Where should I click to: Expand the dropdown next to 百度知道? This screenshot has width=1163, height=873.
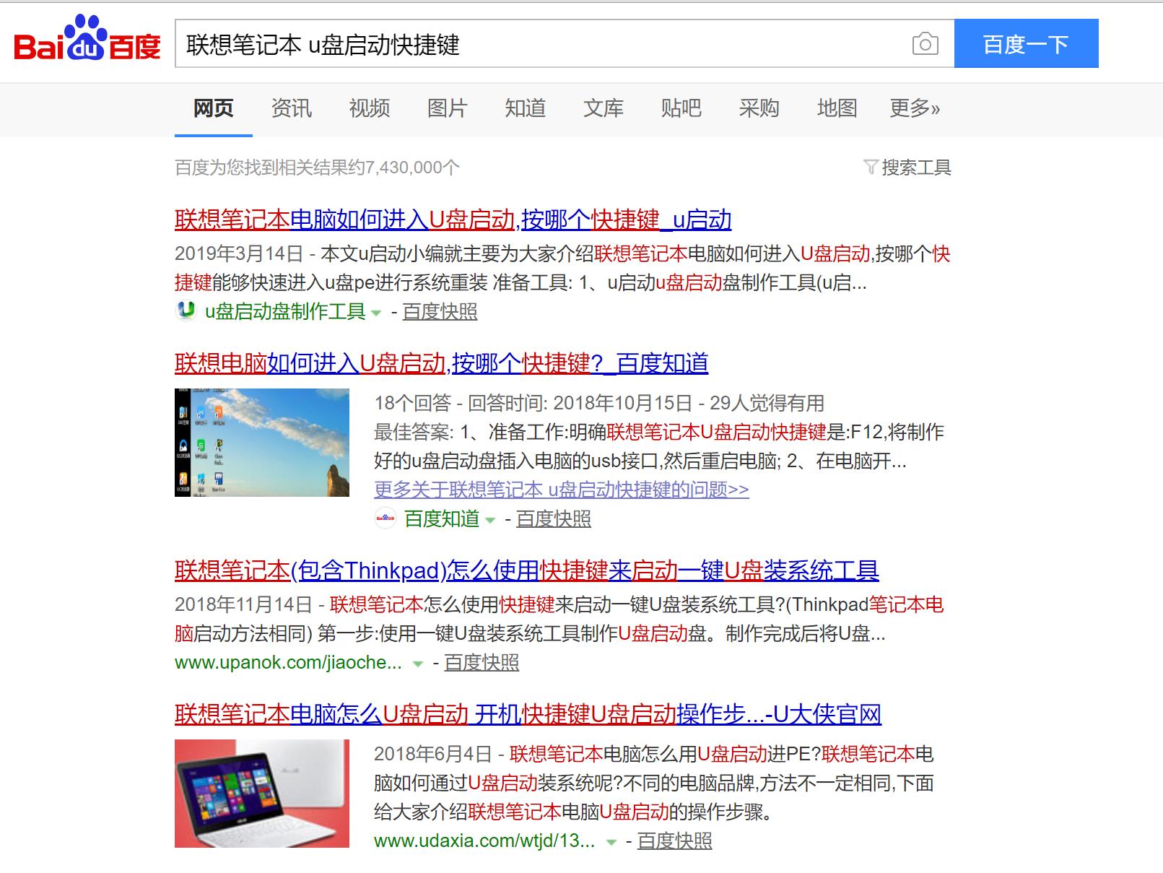click(x=490, y=519)
